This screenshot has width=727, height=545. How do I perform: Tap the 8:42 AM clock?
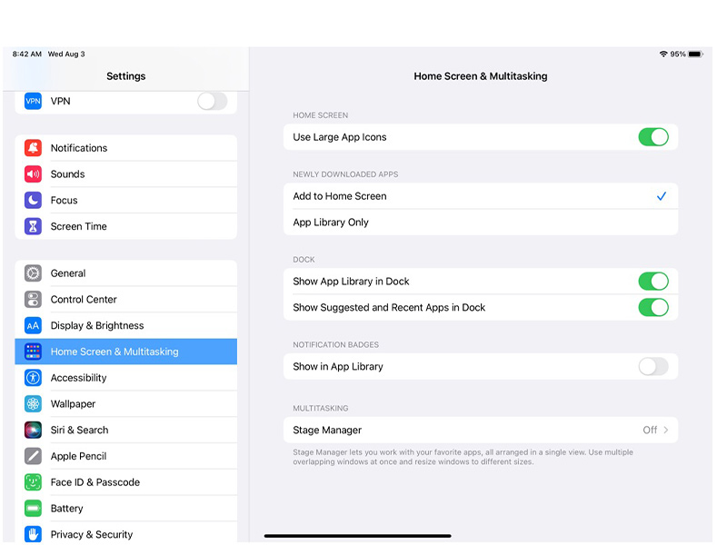coord(27,54)
